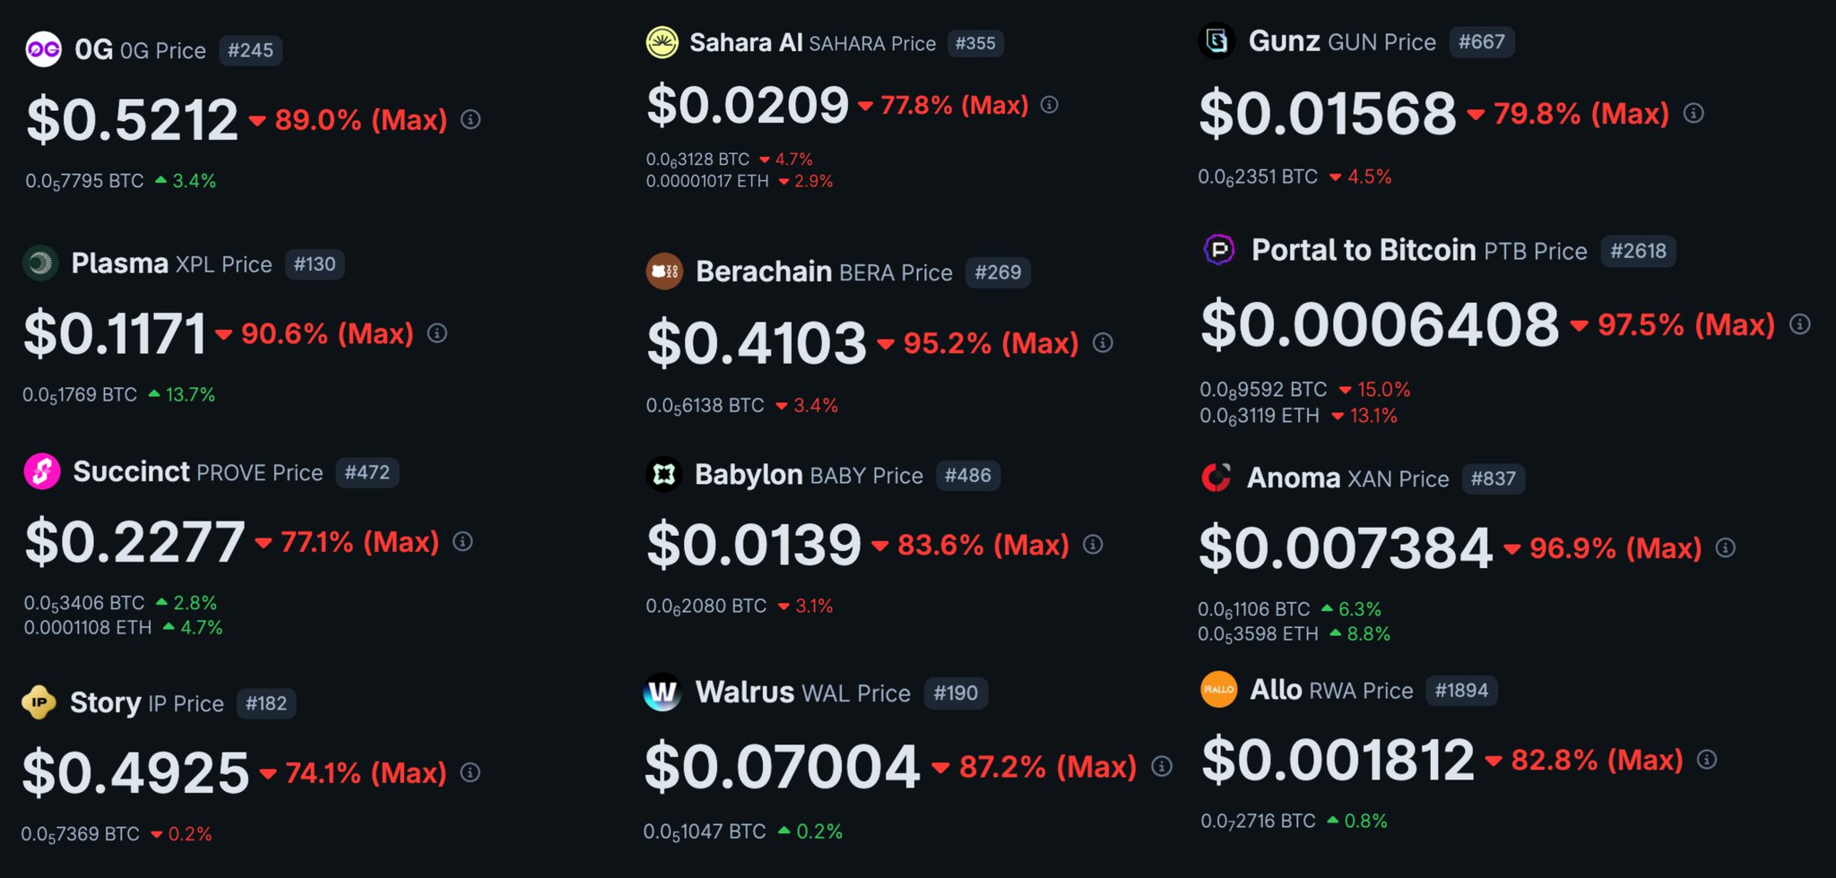Click the Story IP coin logo
Image resolution: width=1836 pixels, height=878 pixels.
[x=39, y=702]
